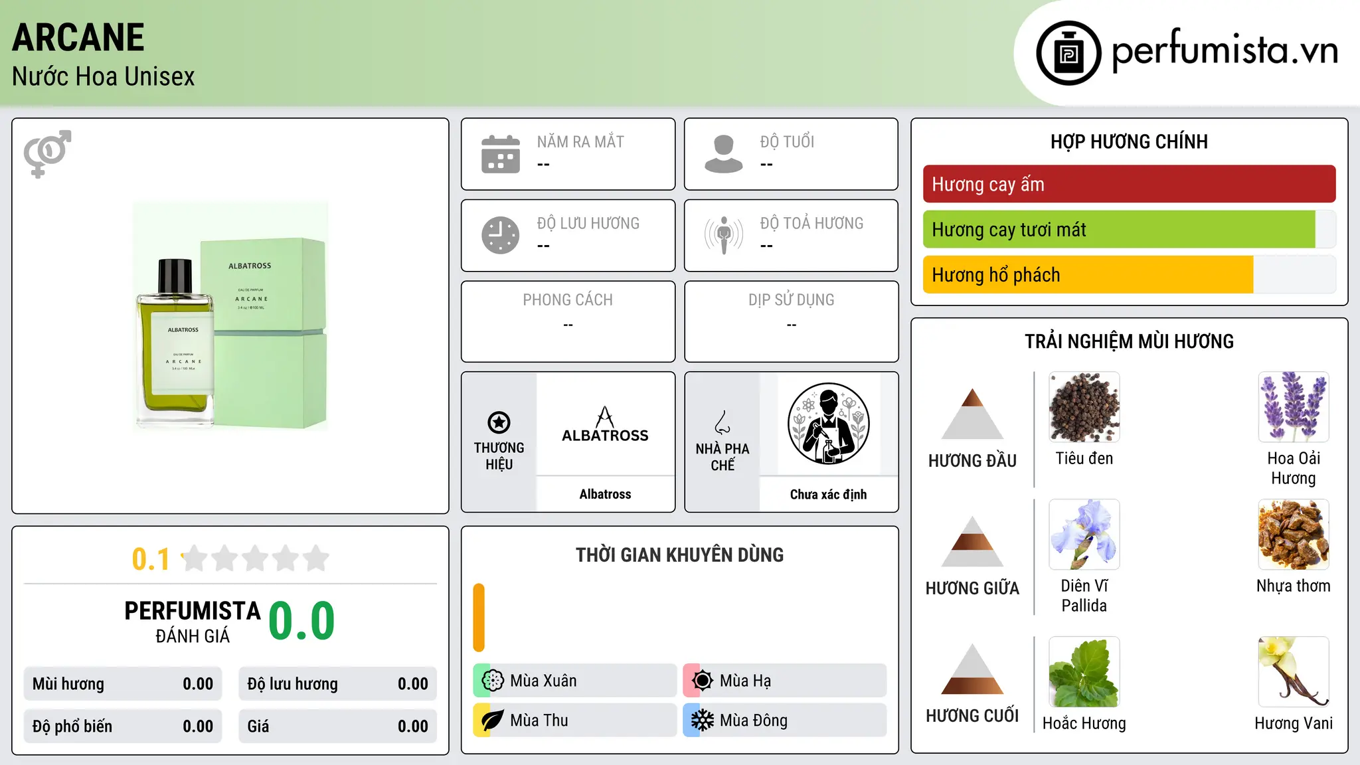Click the red Hương cay ấm accord bar
The height and width of the screenshot is (765, 1360).
[1129, 184]
